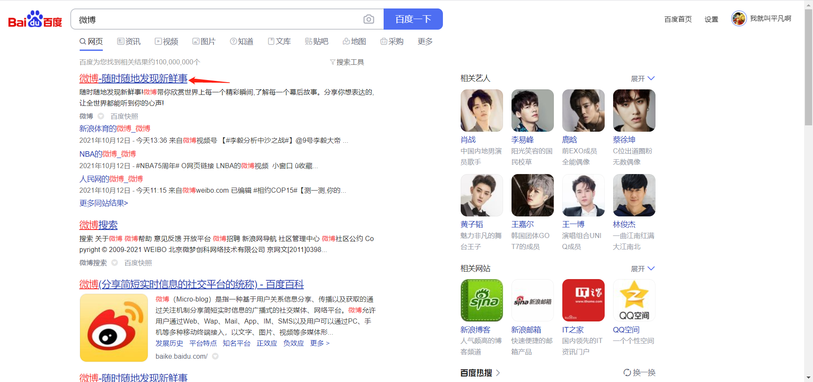The image size is (813, 382).
Task: Click the page vertical scrollbar thumb
Action: tap(808, 68)
